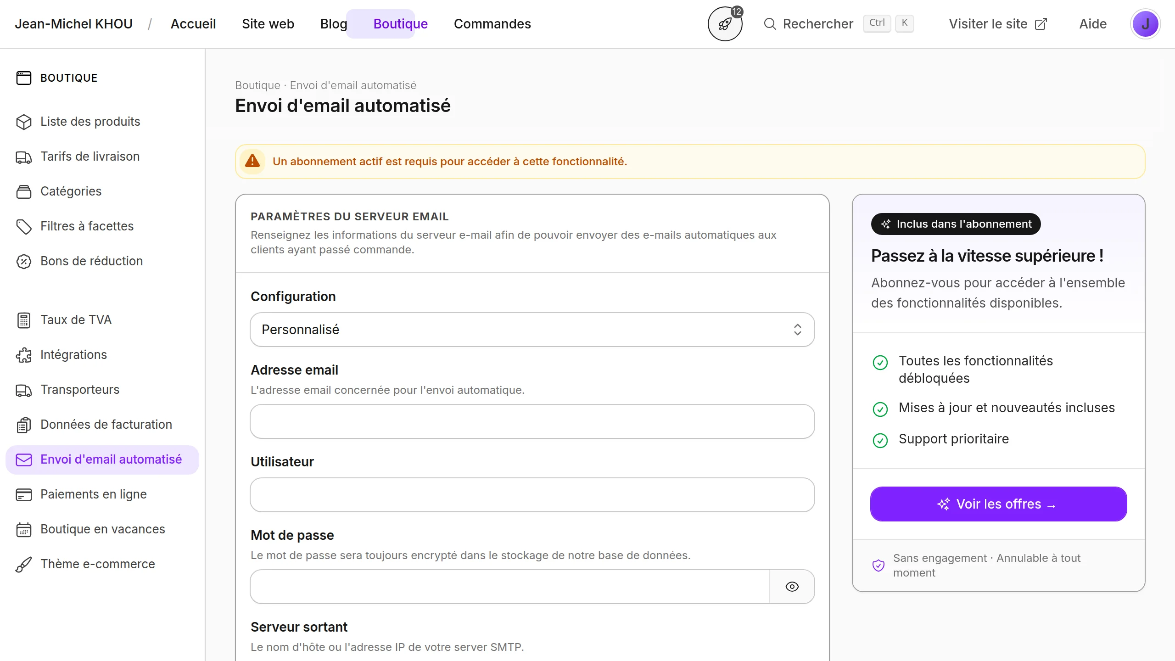The height and width of the screenshot is (661, 1175).
Task: Click the Adresse email input field
Action: click(x=532, y=421)
